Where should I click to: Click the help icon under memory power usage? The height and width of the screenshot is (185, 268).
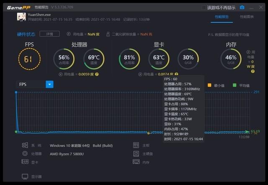click(253, 71)
